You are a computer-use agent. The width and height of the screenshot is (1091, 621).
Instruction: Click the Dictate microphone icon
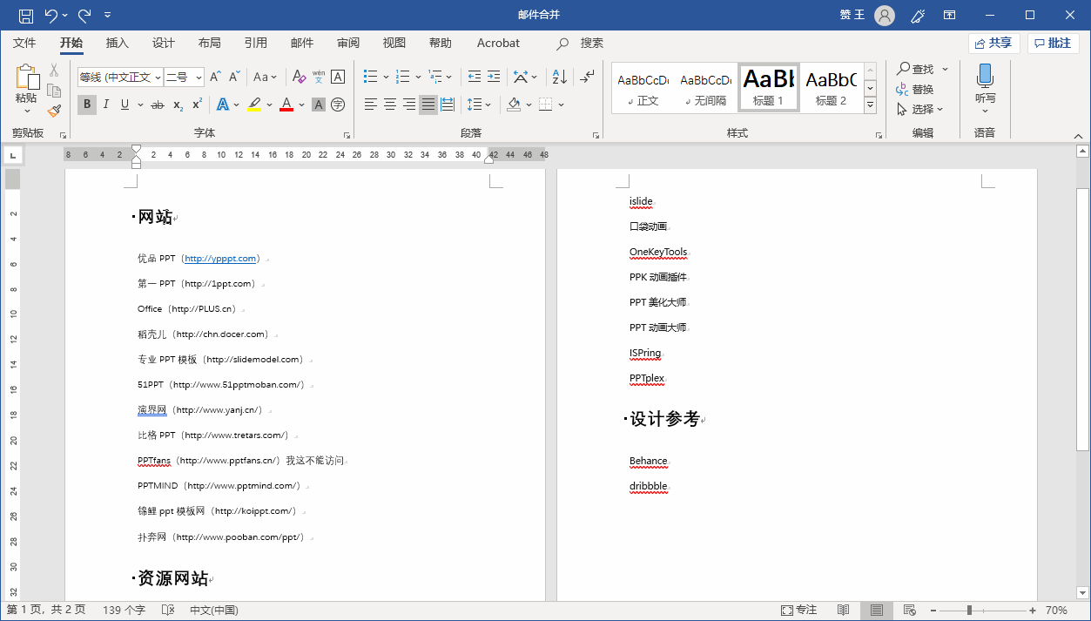click(985, 77)
